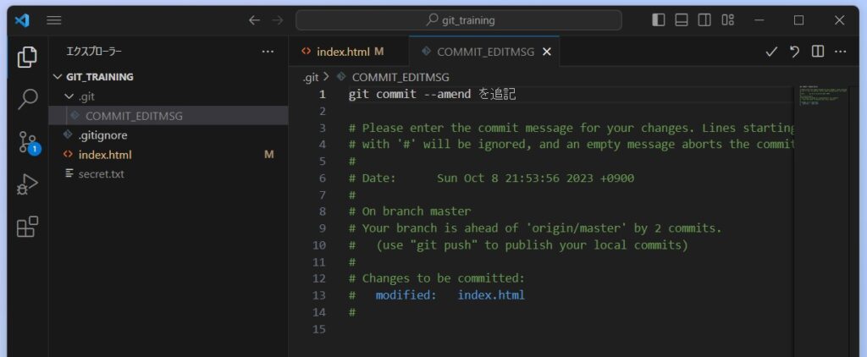Open Source Control view with badge

pos(27,142)
